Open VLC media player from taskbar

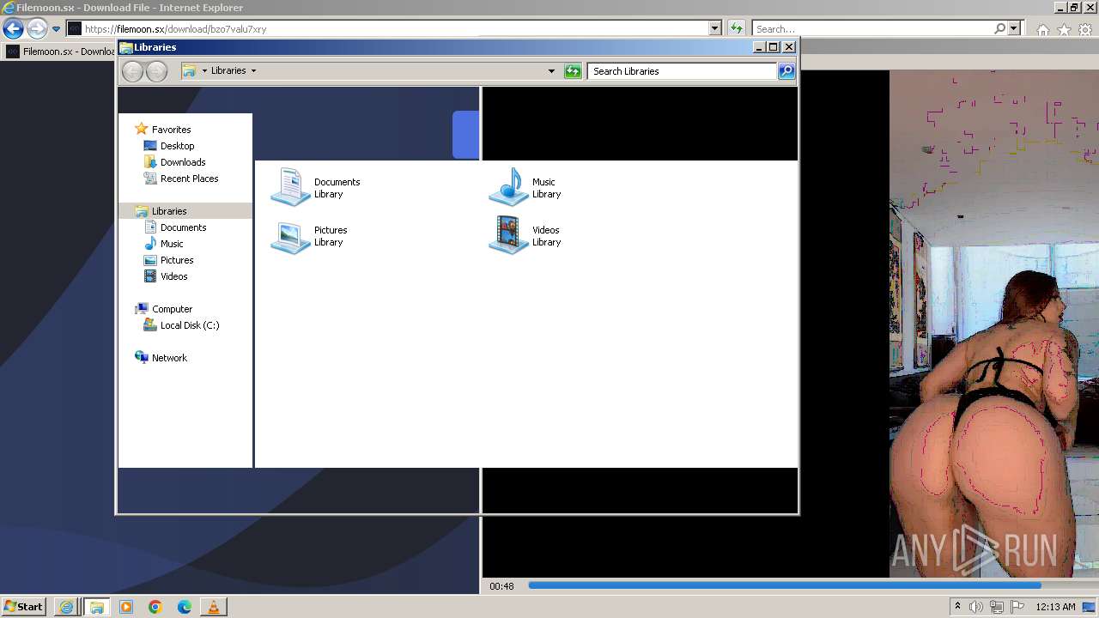pos(214,607)
